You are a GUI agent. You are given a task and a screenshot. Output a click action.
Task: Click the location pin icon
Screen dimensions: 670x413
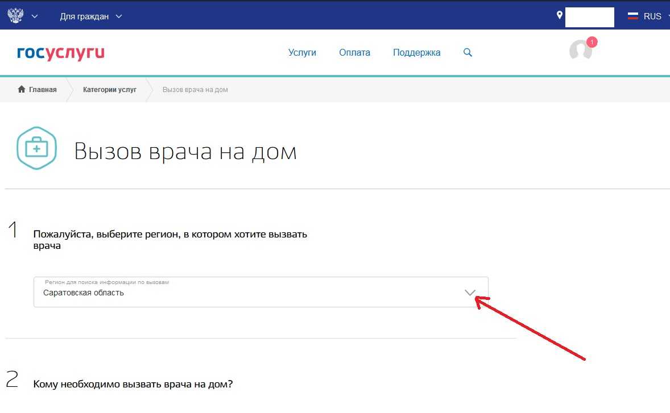click(x=559, y=15)
